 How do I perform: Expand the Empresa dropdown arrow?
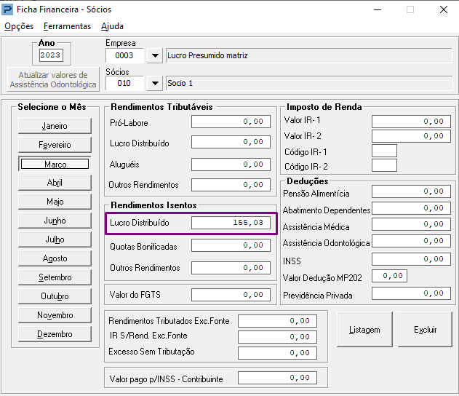coord(155,55)
